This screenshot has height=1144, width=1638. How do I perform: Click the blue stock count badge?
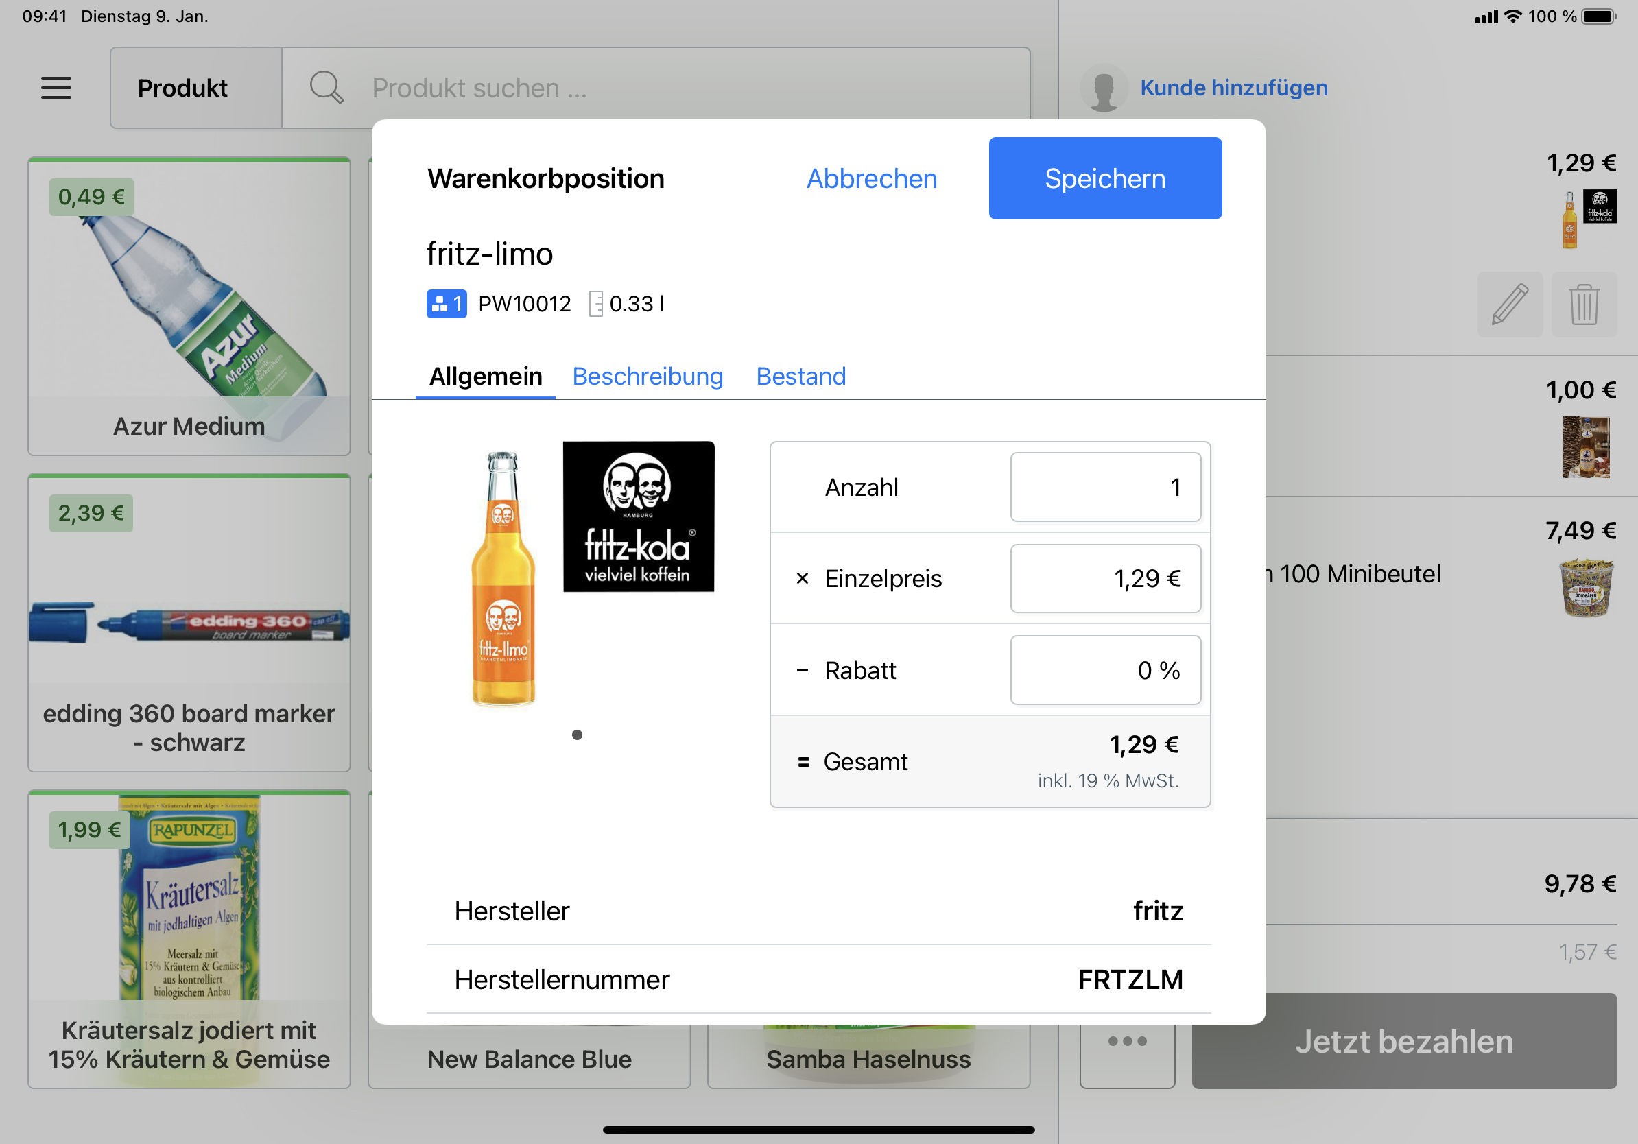click(x=447, y=304)
